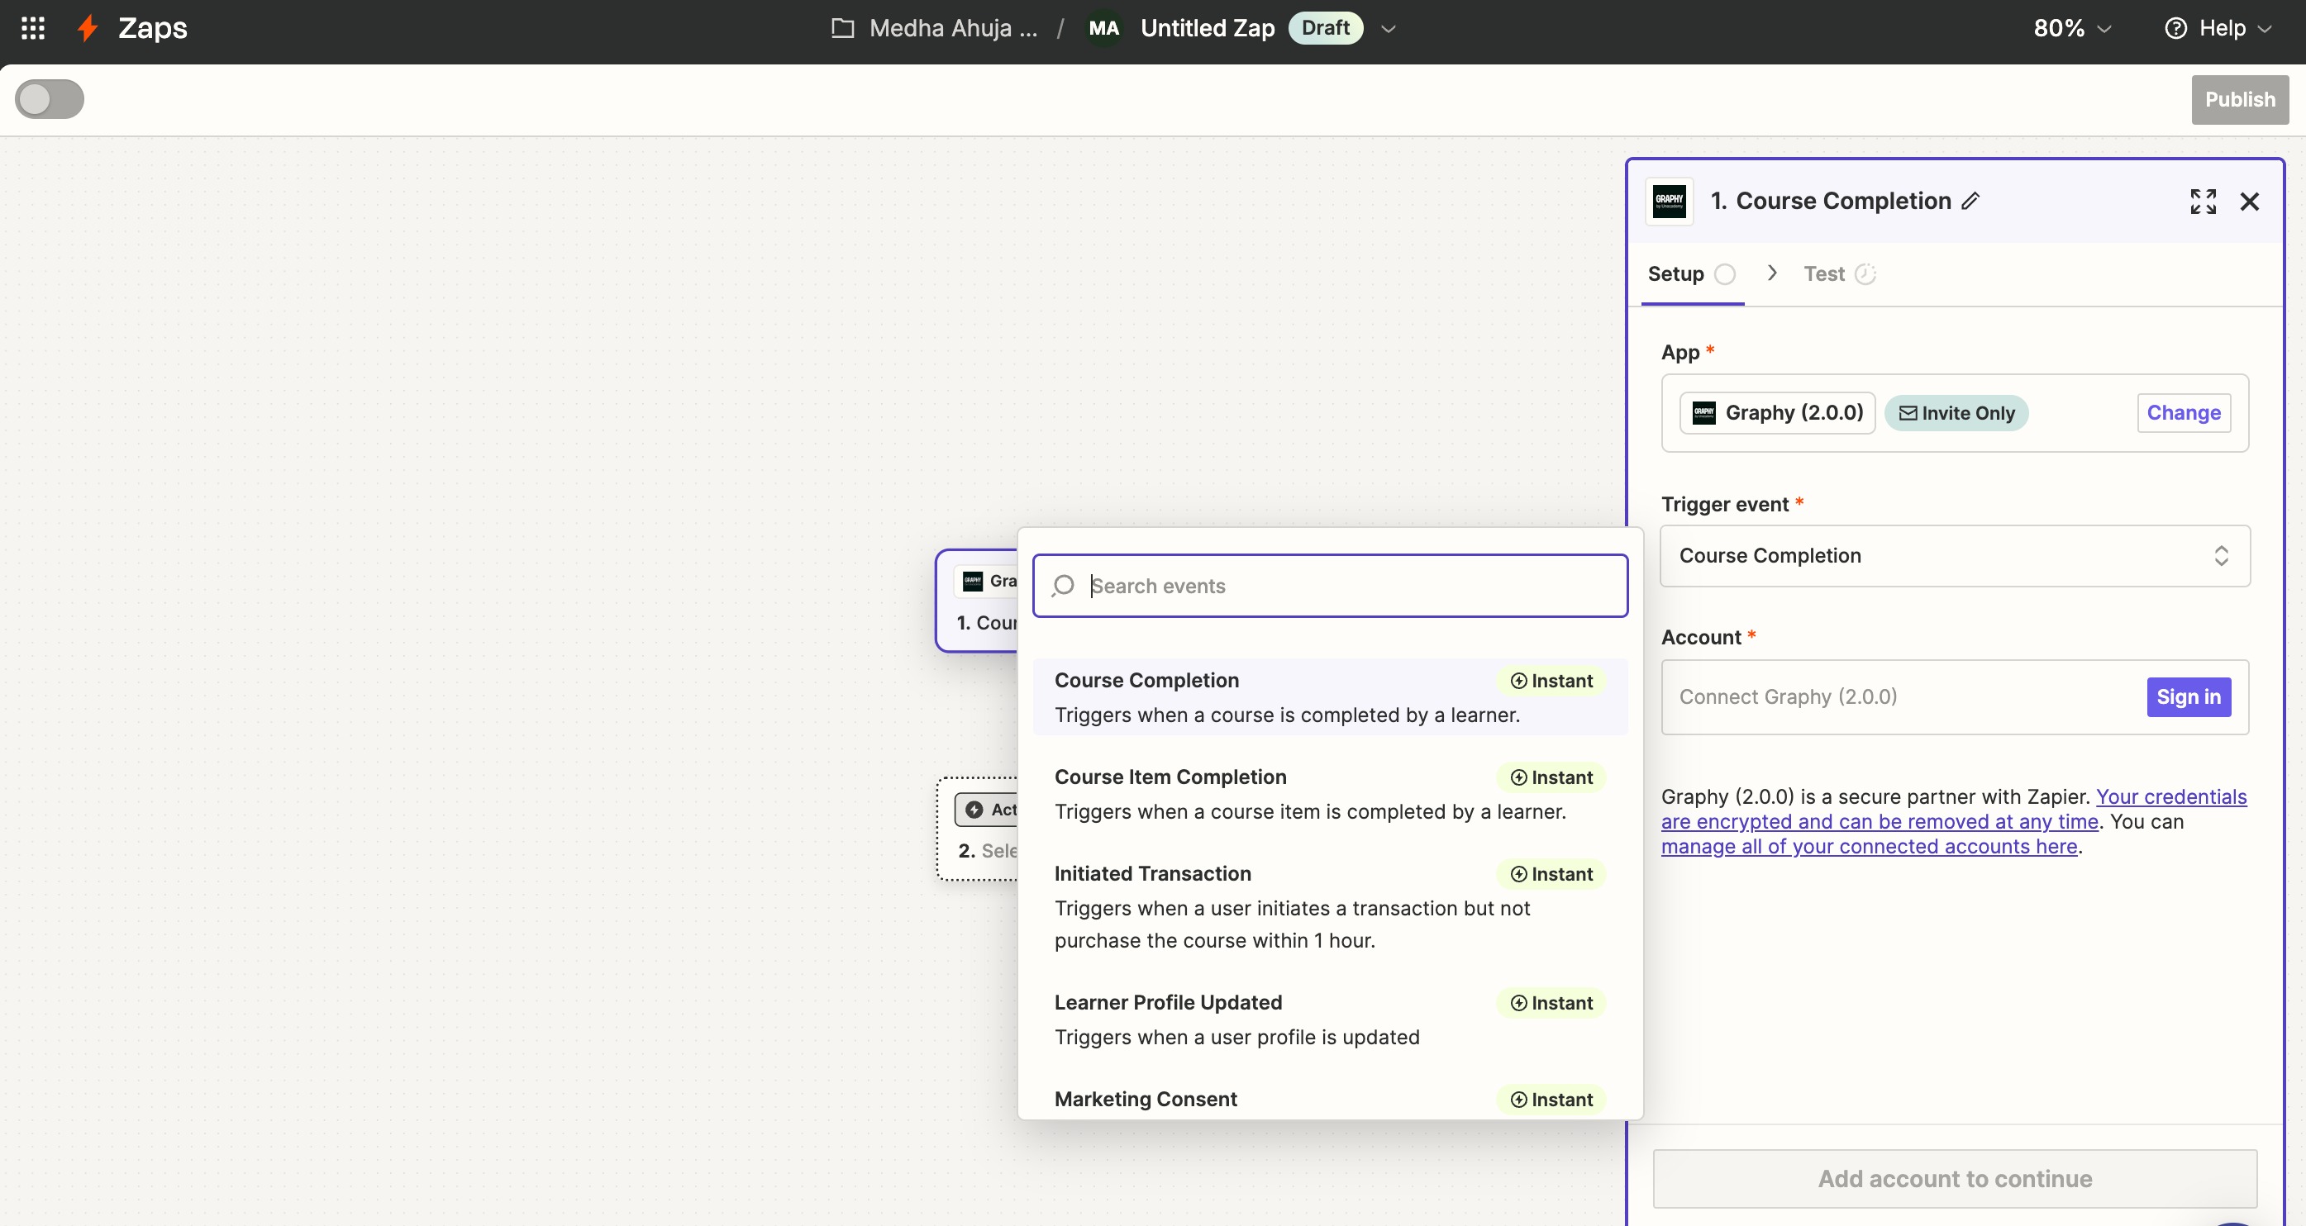Click the Help question mark icon
This screenshot has width=2306, height=1226.
coord(2175,28)
